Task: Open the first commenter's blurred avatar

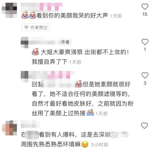Action: (x=9, y=10)
